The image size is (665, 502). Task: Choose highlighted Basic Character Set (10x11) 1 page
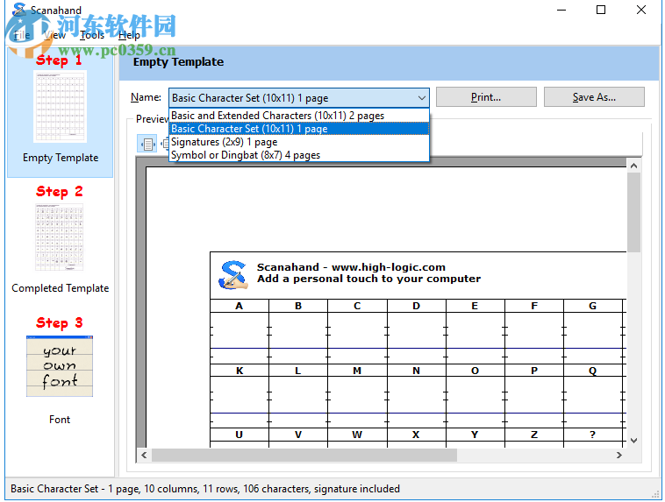point(299,129)
